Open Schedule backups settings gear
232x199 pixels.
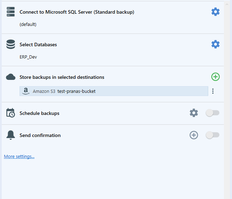coord(194,113)
